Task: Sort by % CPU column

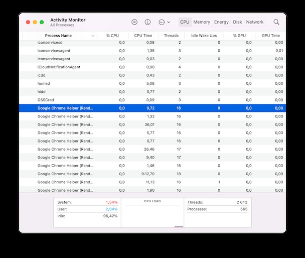Action: [112, 36]
